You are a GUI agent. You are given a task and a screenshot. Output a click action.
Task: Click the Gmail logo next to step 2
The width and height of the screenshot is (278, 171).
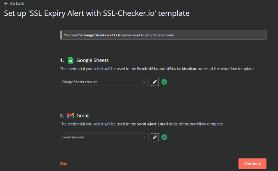pyautogui.click(x=70, y=115)
